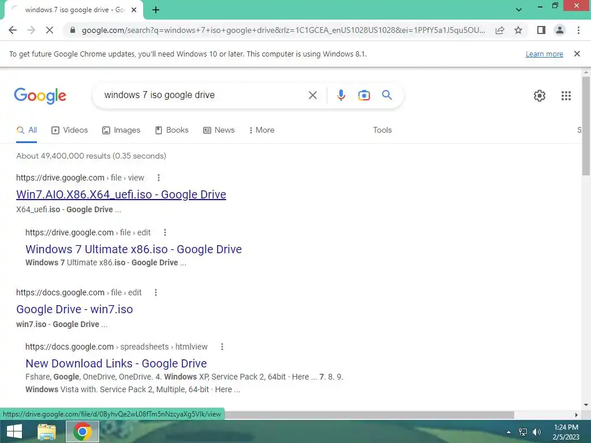Click the padlock site info icon
This screenshot has height=443, width=591.
pos(73,30)
